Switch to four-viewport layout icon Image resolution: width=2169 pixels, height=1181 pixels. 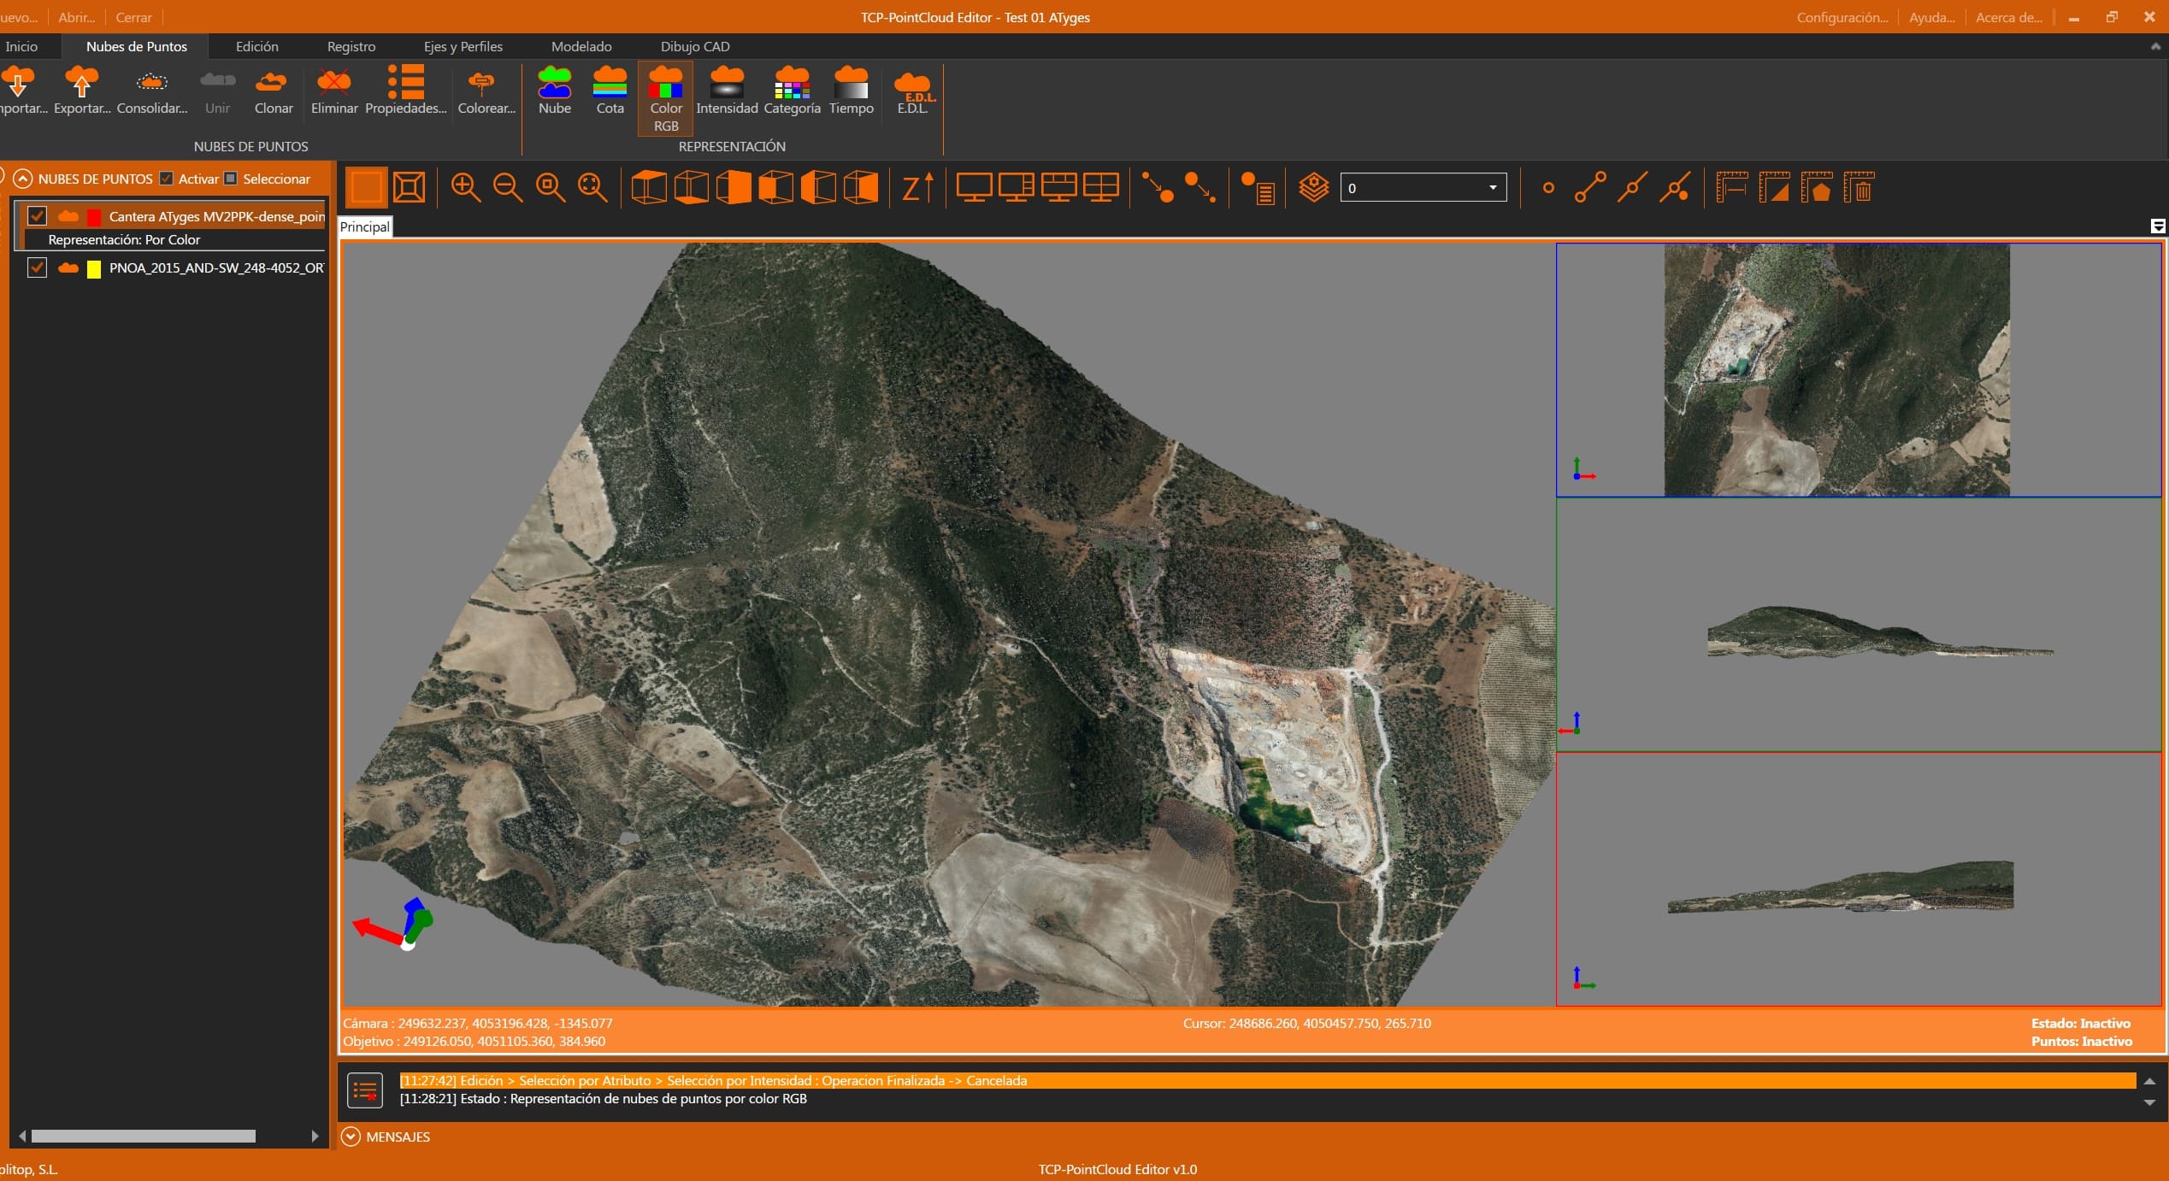click(x=1101, y=187)
